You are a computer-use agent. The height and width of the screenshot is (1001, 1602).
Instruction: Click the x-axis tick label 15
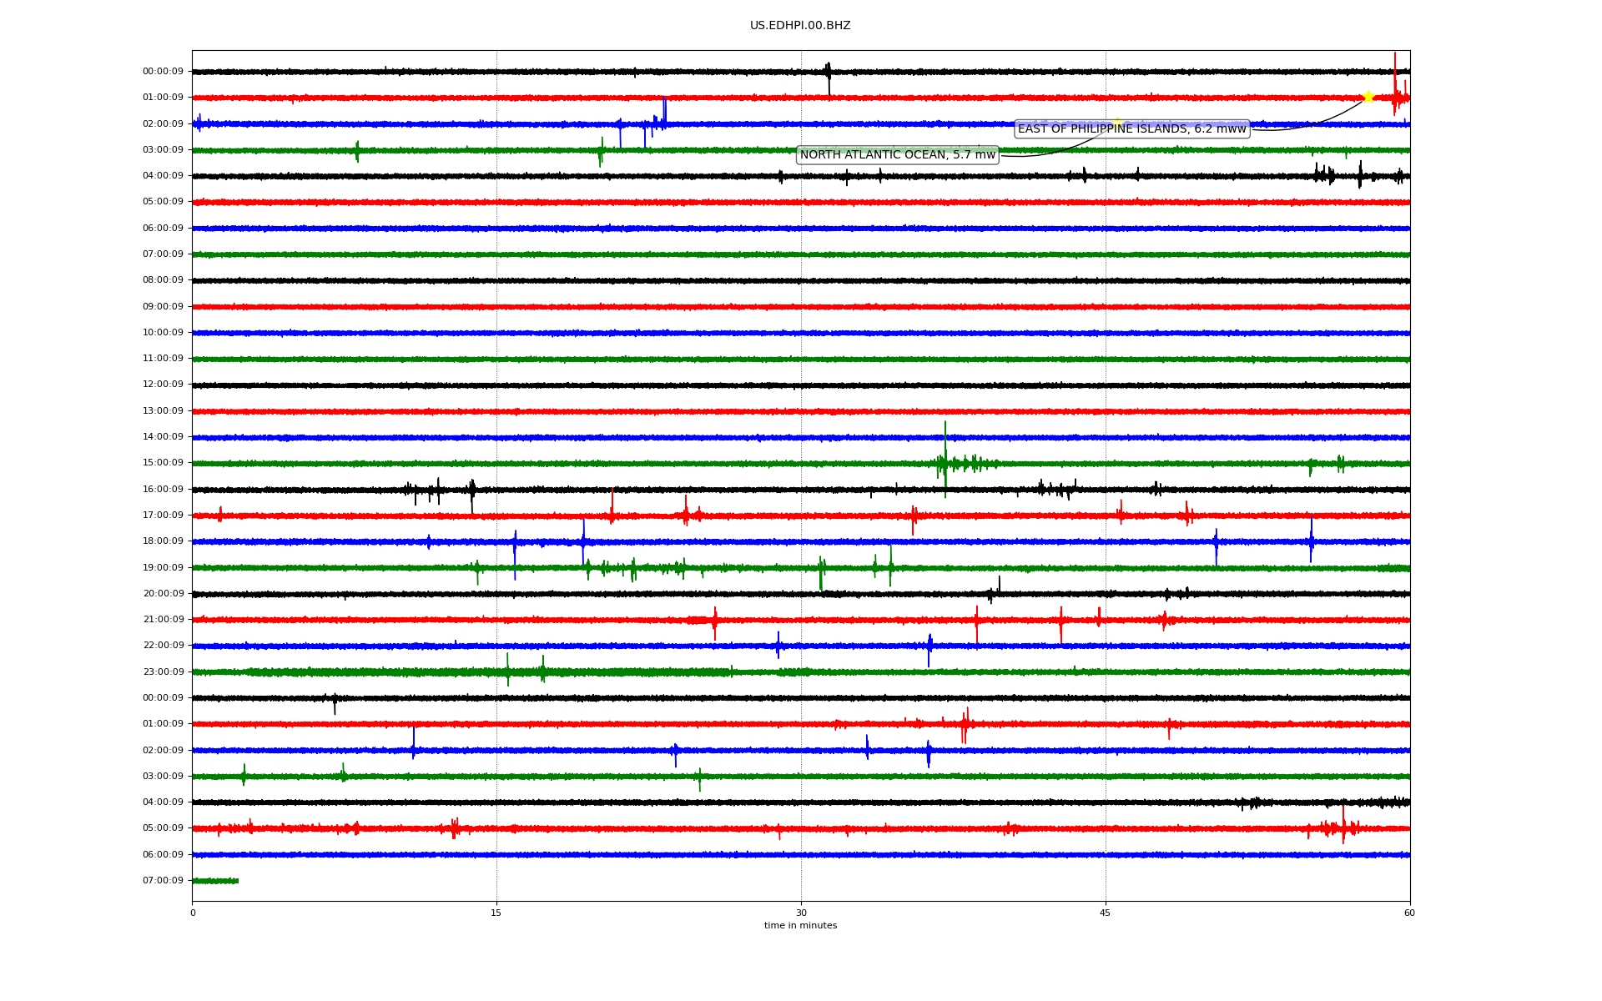pos(496,913)
